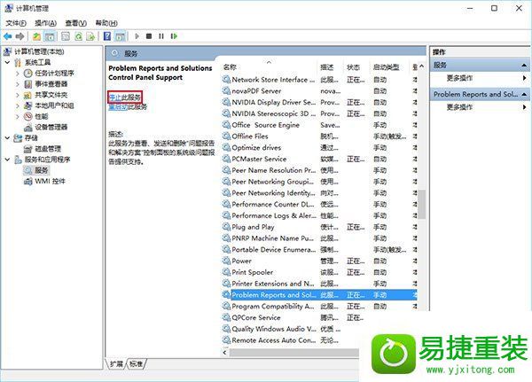
Task: Click gear icon beside Remote Access Auto Con...
Action: tap(226, 340)
